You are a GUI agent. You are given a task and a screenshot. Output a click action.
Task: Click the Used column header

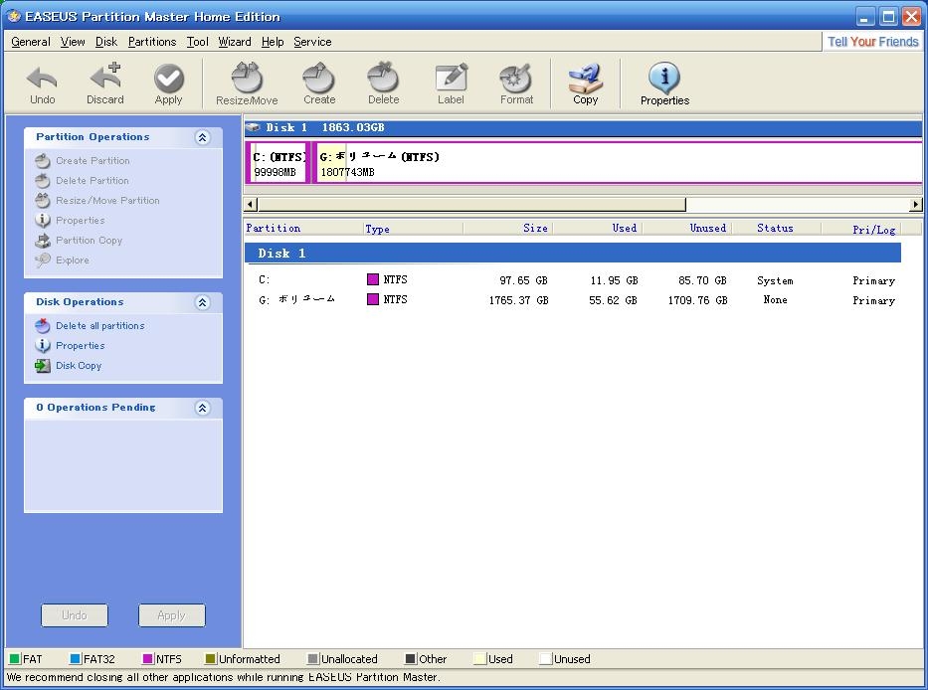(597, 229)
